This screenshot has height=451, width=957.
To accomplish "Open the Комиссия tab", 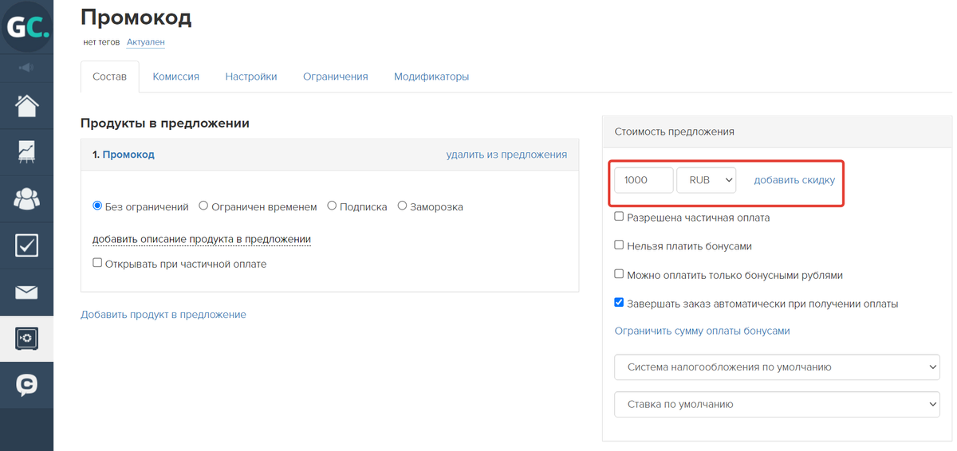I will (175, 76).
